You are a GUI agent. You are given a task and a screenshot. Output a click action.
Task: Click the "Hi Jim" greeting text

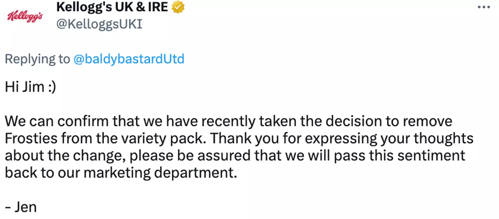[24, 87]
